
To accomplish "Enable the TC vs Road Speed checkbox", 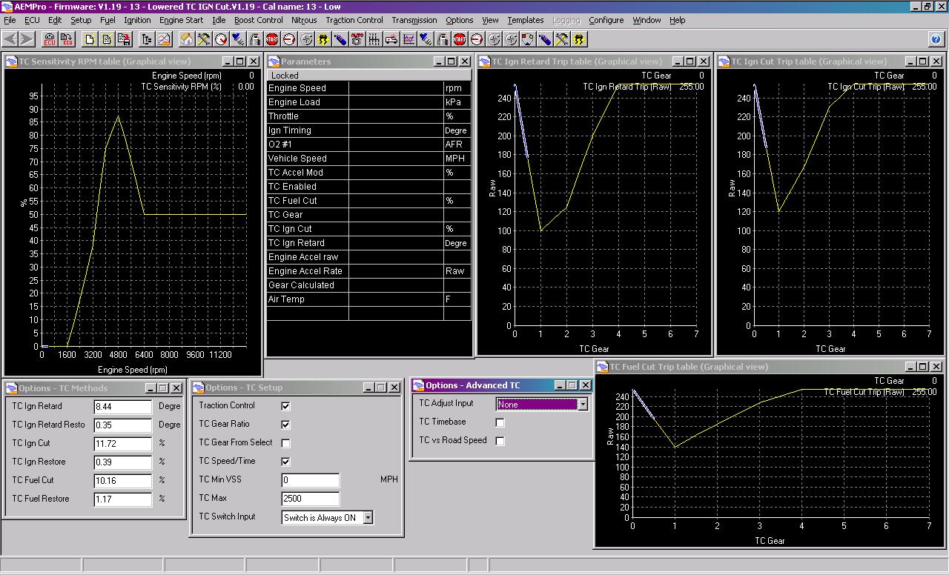I will click(x=500, y=441).
